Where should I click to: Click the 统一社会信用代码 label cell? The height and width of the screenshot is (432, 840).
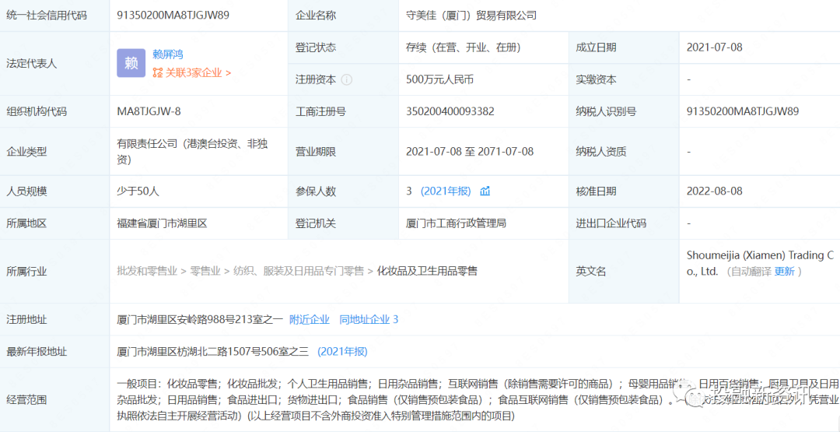pos(54,16)
